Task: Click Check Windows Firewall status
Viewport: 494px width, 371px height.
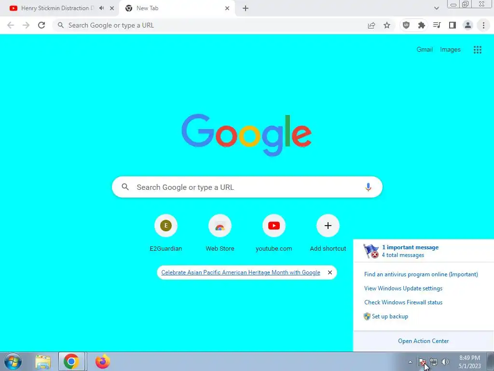Action: point(403,302)
